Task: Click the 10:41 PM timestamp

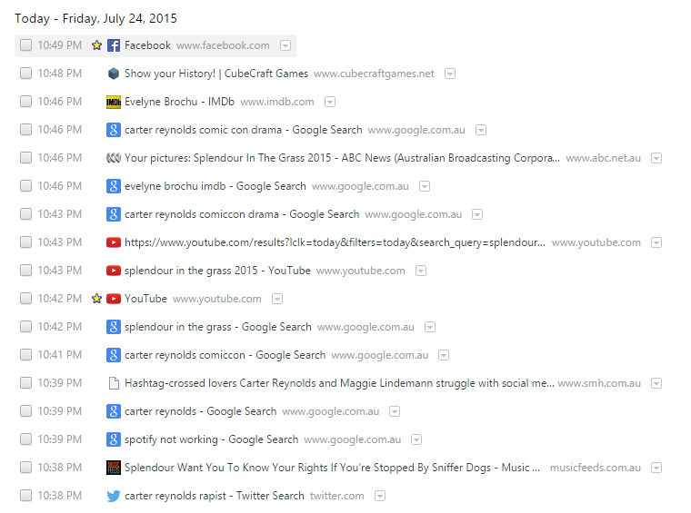Action: coord(59,355)
